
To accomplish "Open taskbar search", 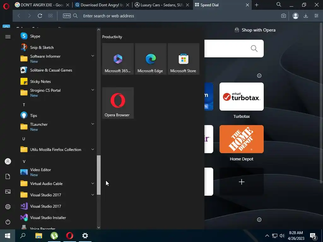I will click(23, 236).
